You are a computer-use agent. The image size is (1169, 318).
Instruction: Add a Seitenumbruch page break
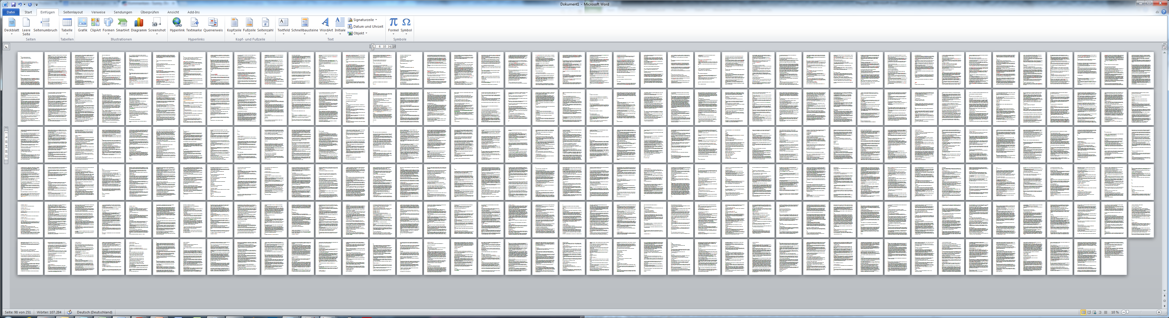point(45,24)
